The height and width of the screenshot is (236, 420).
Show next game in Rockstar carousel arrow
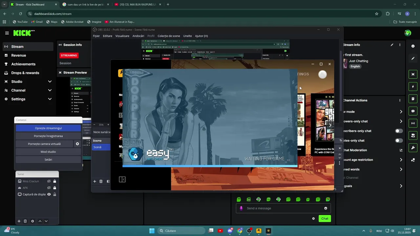(330, 125)
